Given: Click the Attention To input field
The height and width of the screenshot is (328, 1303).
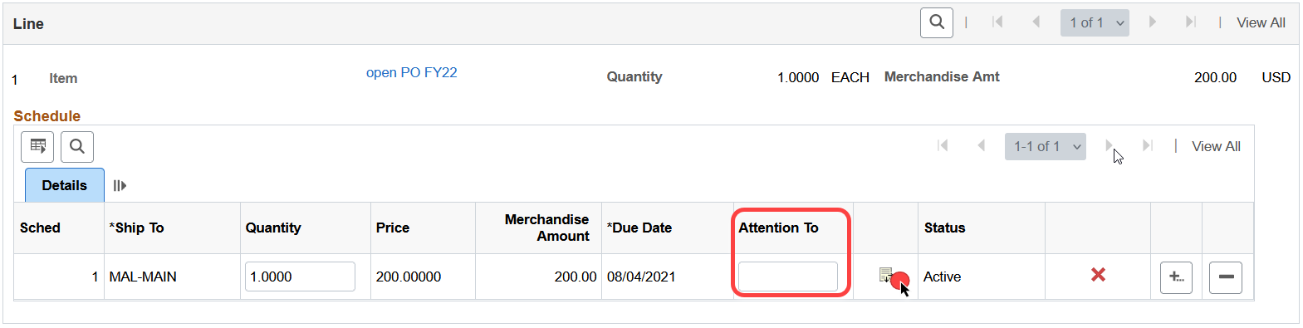Looking at the screenshot, I should click(x=787, y=277).
